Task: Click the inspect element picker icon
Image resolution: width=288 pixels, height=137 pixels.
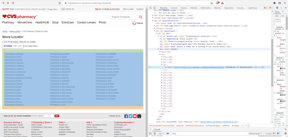Action: tap(150, 8)
